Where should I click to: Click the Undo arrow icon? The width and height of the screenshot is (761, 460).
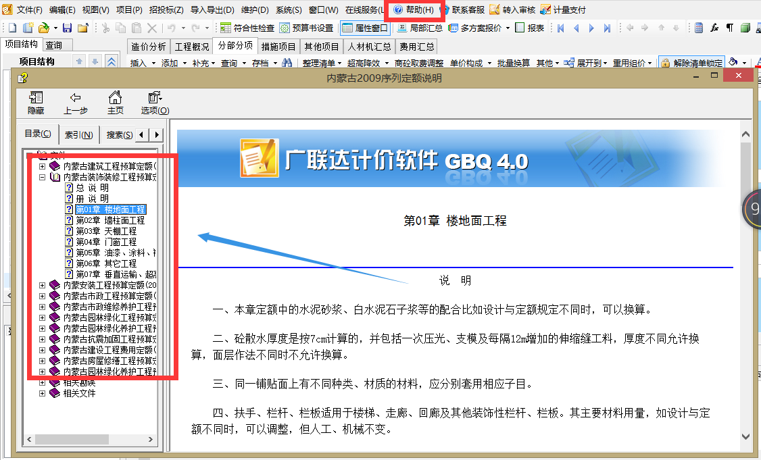coord(172,28)
